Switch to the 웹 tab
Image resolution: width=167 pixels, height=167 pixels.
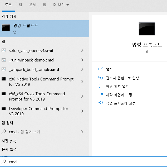click(x=45, y=5)
